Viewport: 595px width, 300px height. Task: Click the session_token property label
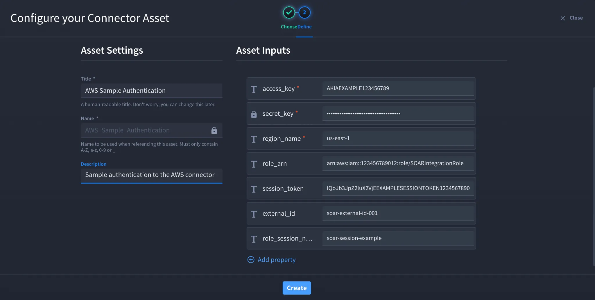[x=283, y=188]
